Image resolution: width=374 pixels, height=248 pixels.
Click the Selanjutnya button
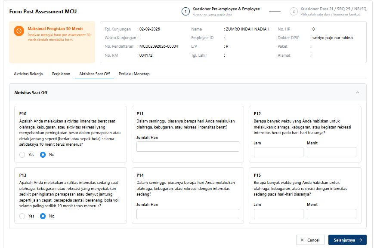(x=347, y=240)
